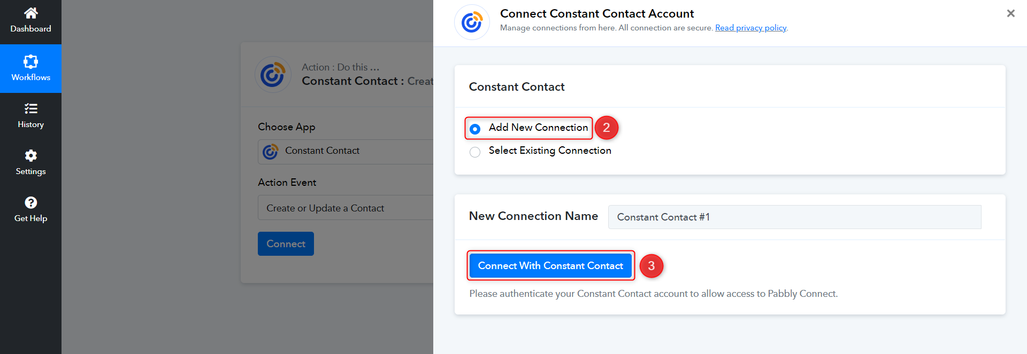Open the Choose App Constant Contact dropdown

(x=346, y=152)
